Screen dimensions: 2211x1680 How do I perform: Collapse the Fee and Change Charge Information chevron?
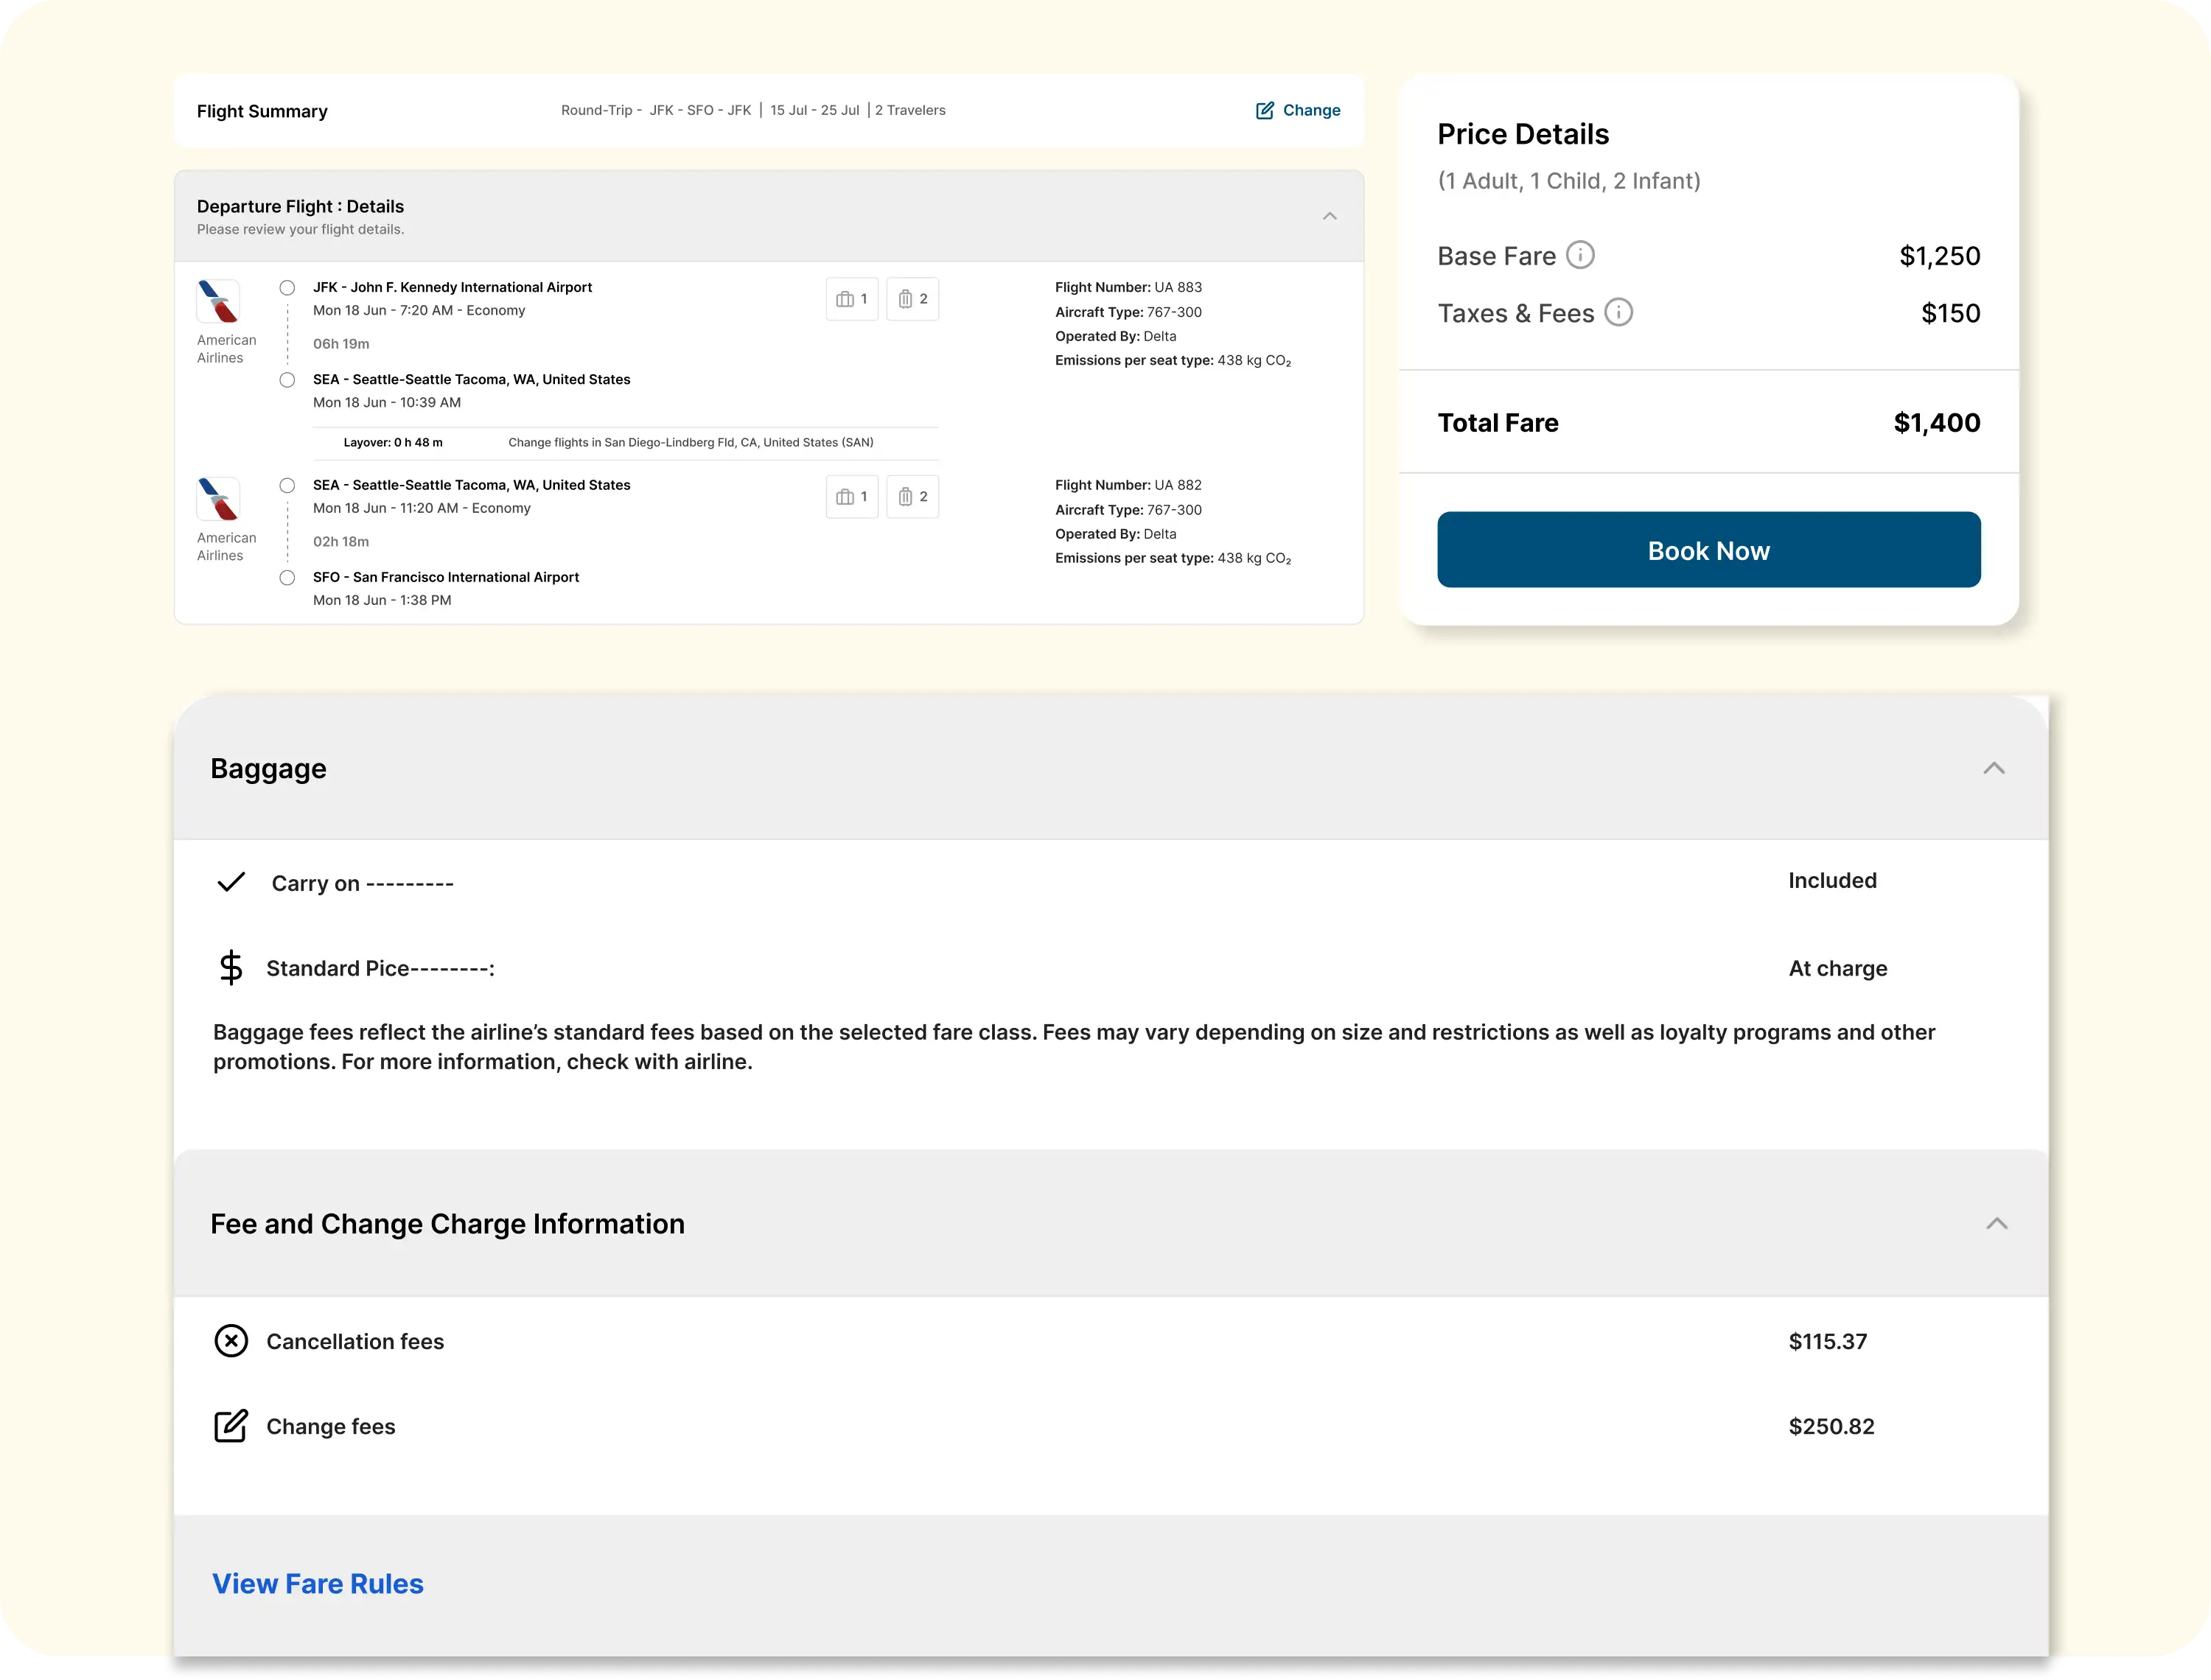pos(1996,1223)
